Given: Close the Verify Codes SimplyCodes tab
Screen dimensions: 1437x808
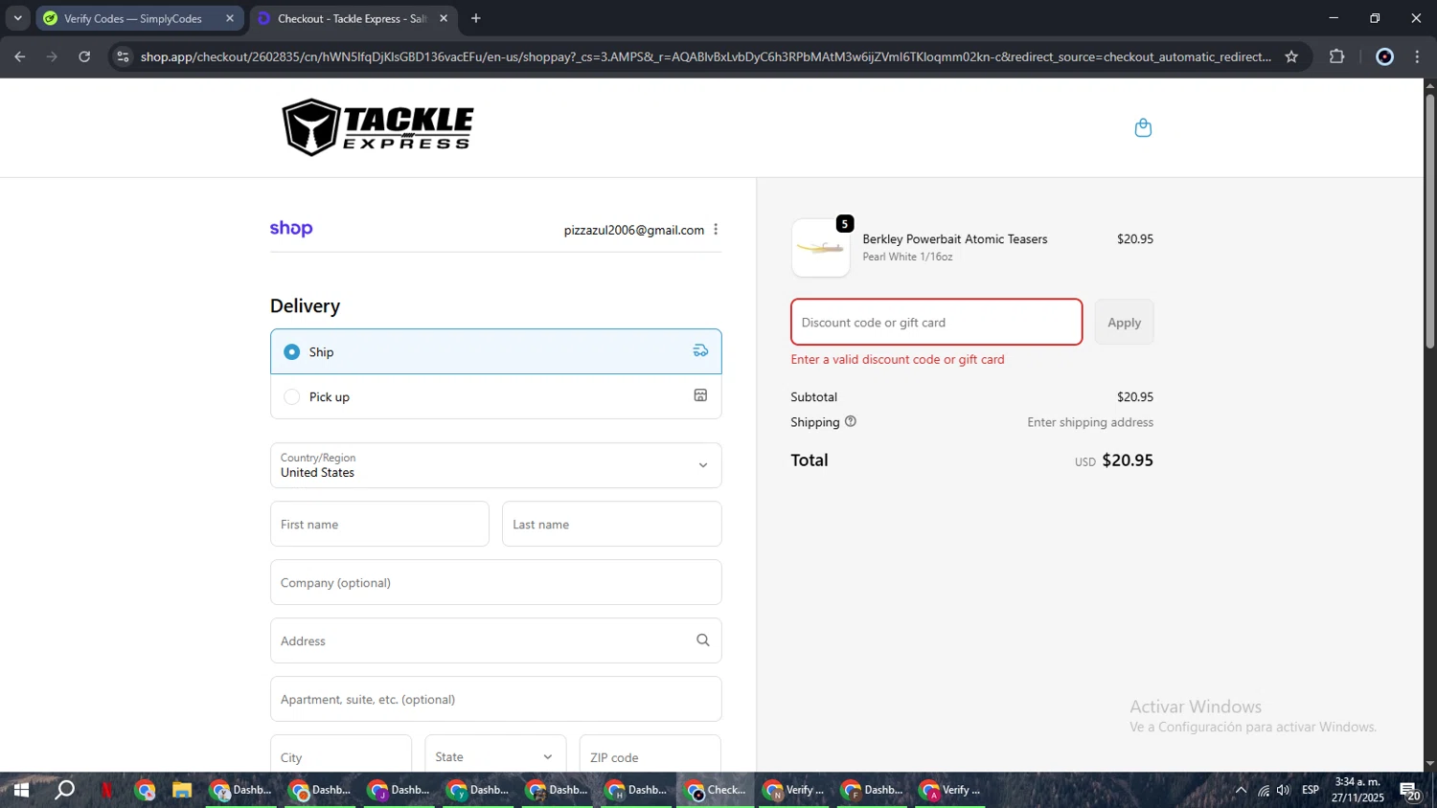Looking at the screenshot, I should (230, 18).
